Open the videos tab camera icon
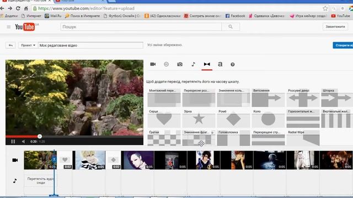The width and height of the screenshot is (353, 198). [153, 64]
